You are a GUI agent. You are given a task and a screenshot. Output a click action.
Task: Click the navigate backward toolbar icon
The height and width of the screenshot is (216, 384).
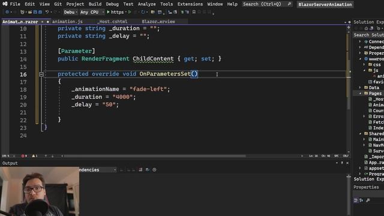click(7, 12)
